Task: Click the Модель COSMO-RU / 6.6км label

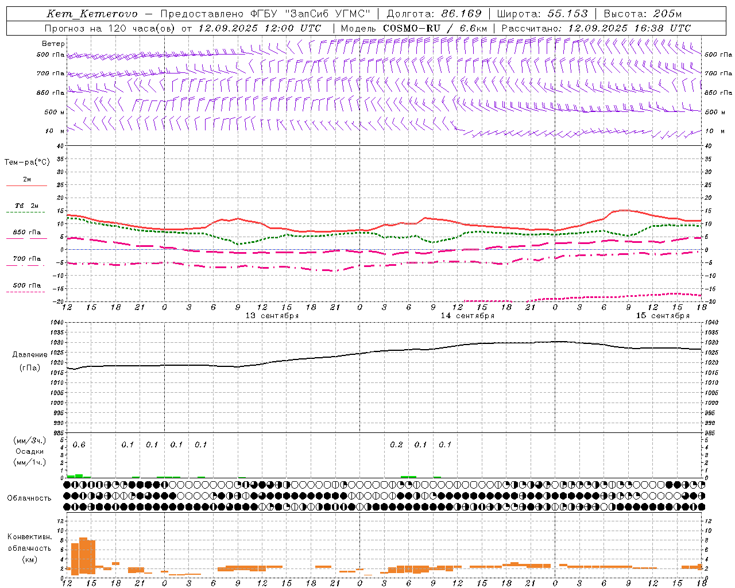Action: click(x=414, y=28)
